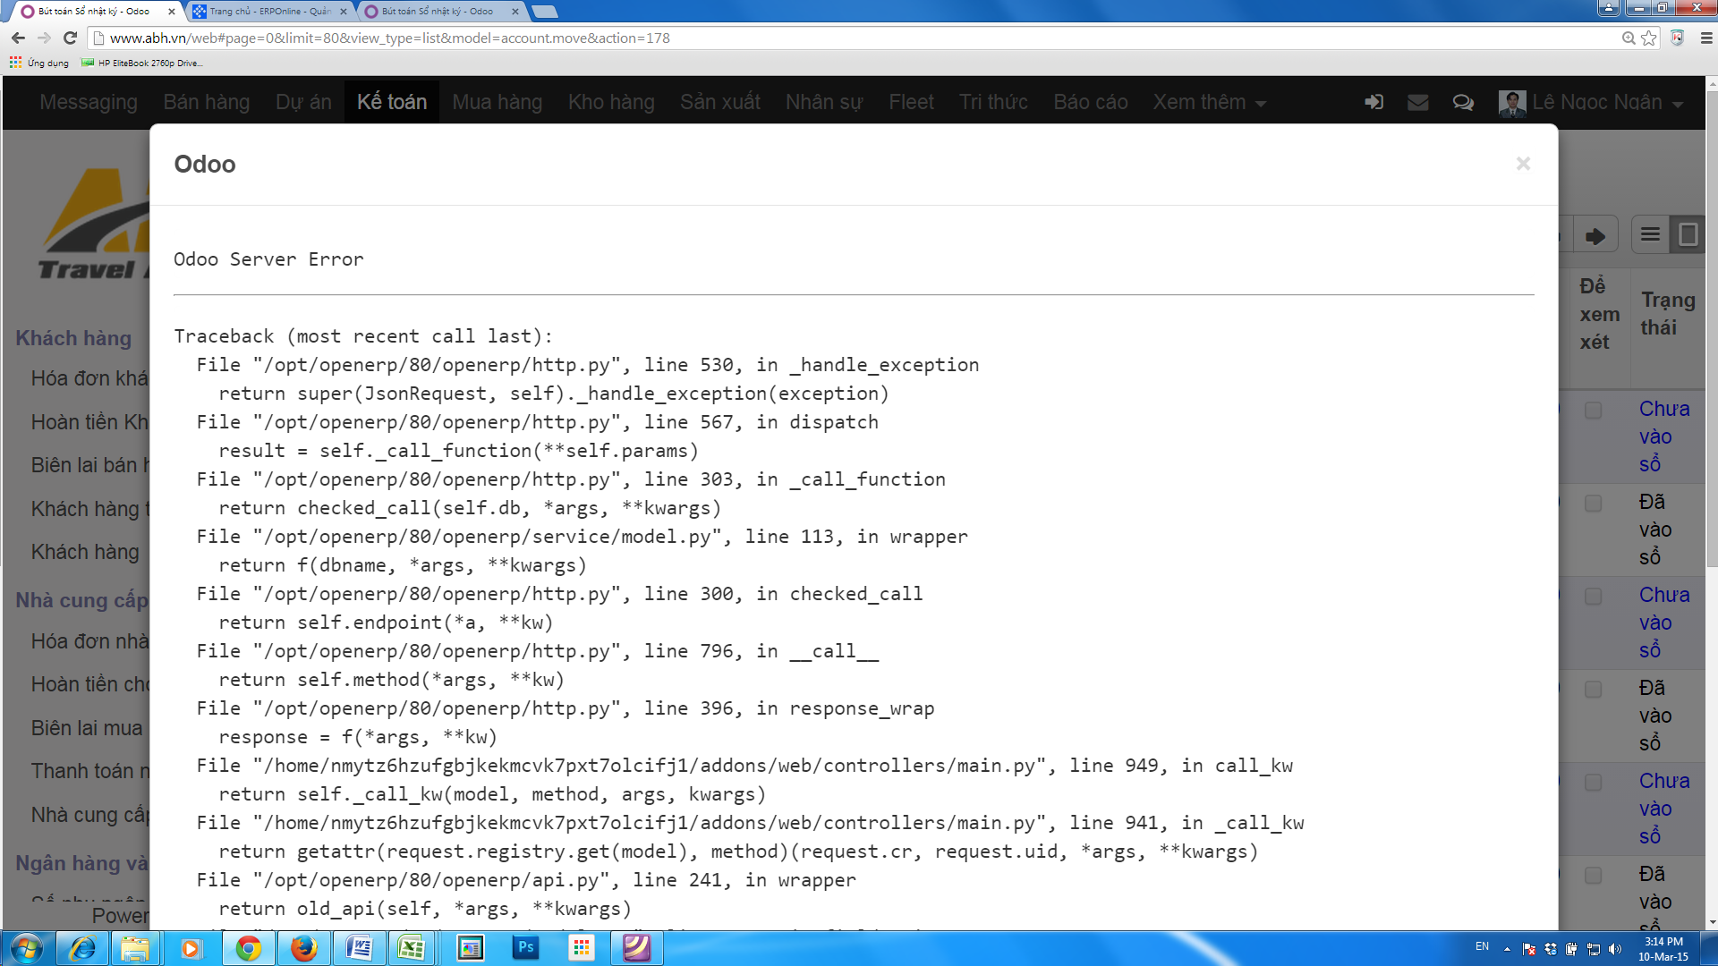
Task: Open the Bán hàng menu
Action: pyautogui.click(x=207, y=102)
